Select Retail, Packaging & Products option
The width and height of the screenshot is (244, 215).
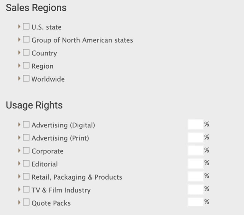point(26,177)
